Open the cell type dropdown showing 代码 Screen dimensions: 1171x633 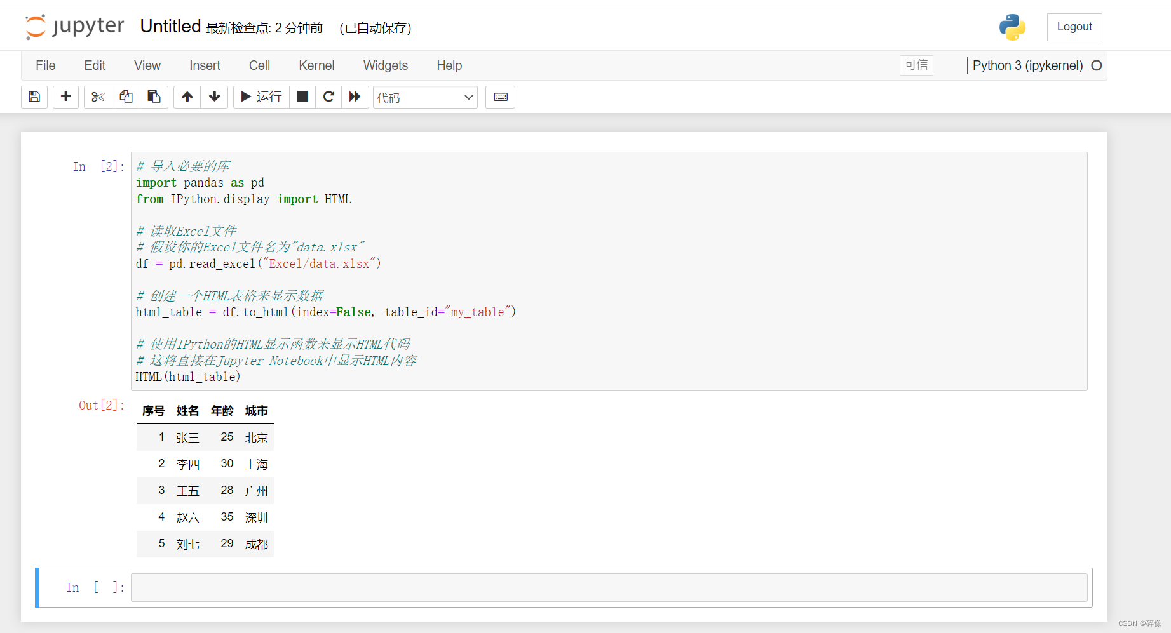click(x=424, y=97)
